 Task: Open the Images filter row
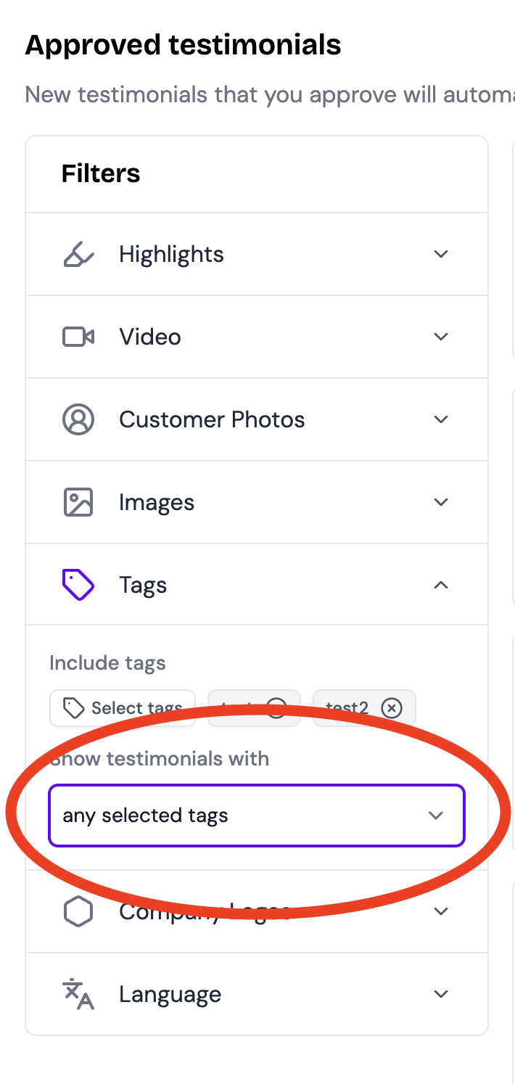pyautogui.click(x=257, y=502)
